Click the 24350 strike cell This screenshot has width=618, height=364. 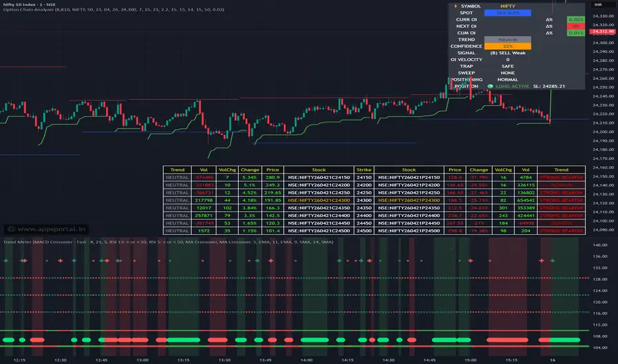click(364, 208)
